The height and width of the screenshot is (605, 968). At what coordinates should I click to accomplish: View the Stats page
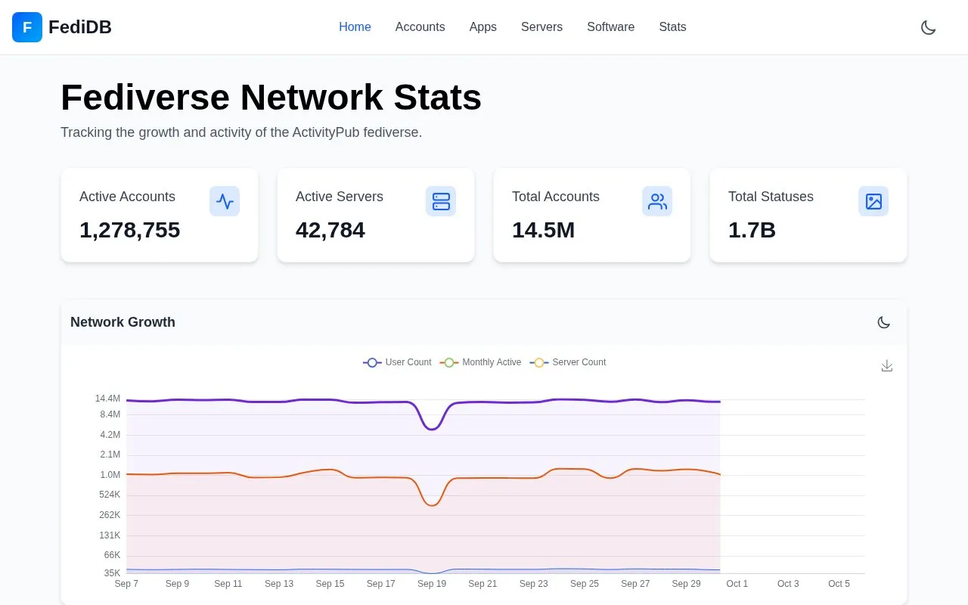click(672, 27)
